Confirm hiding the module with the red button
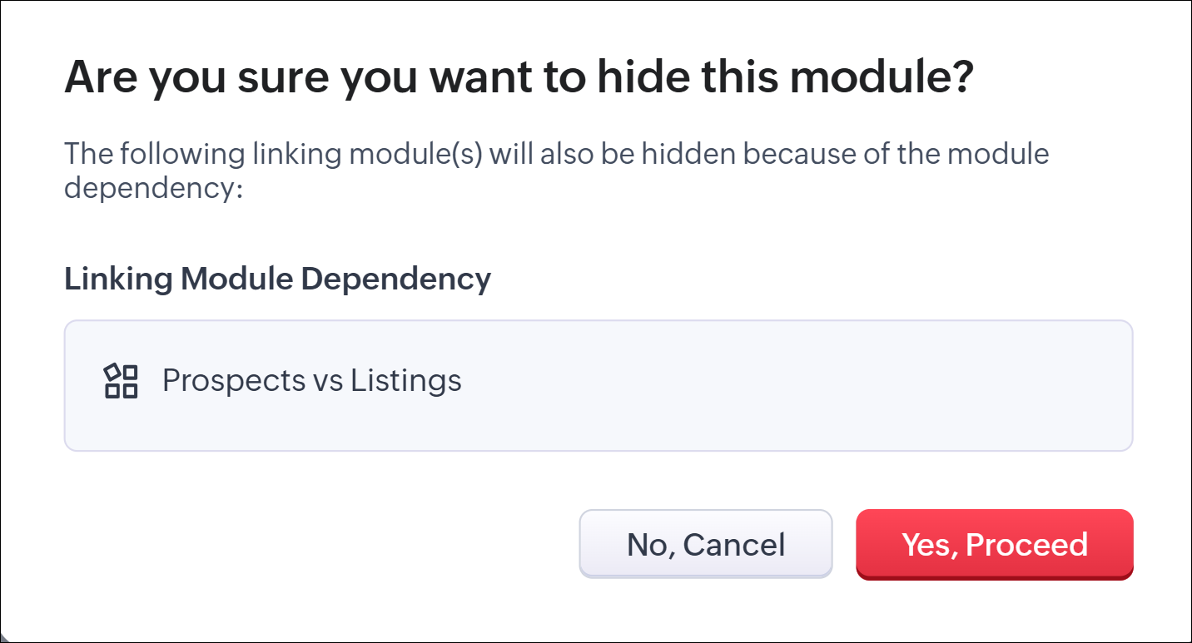 pos(994,544)
